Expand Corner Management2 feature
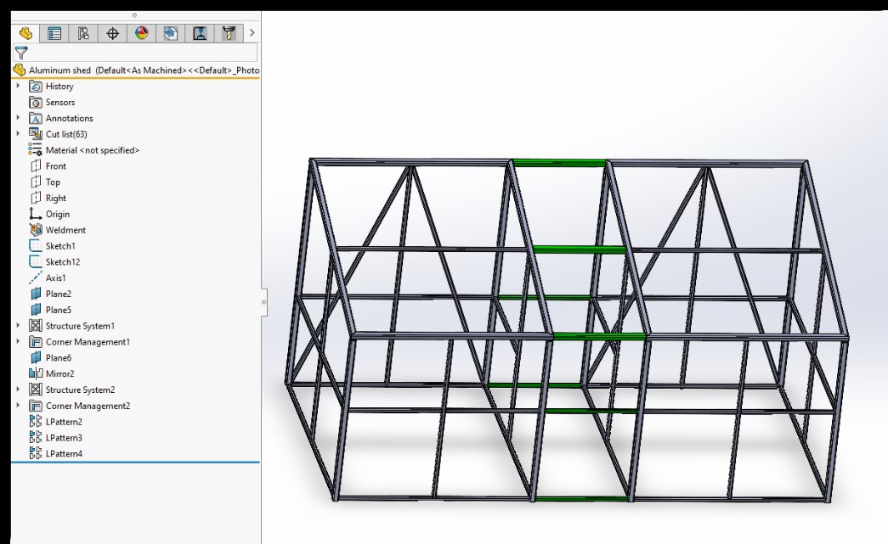The height and width of the screenshot is (544, 888). tap(18, 406)
